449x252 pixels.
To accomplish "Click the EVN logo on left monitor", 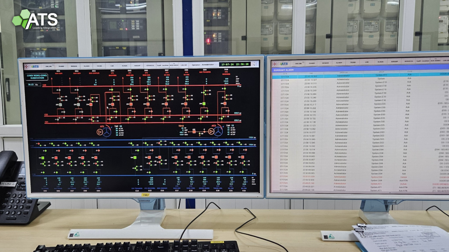I will point(27,66).
